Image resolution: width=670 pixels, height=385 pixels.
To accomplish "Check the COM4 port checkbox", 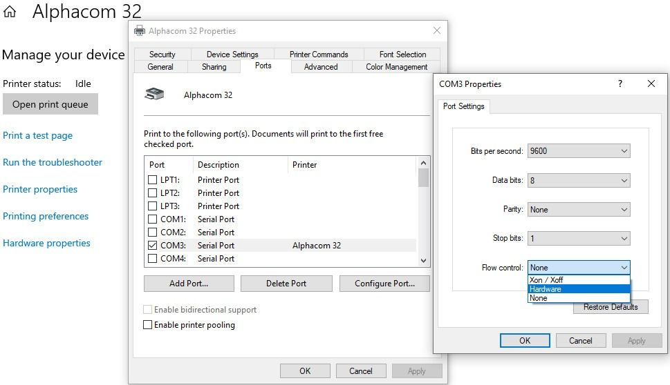I will [x=152, y=258].
